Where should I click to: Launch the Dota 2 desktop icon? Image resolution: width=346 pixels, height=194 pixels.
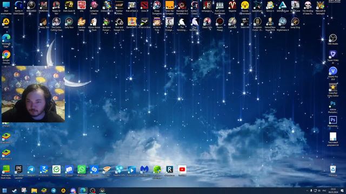[x=144, y=6]
